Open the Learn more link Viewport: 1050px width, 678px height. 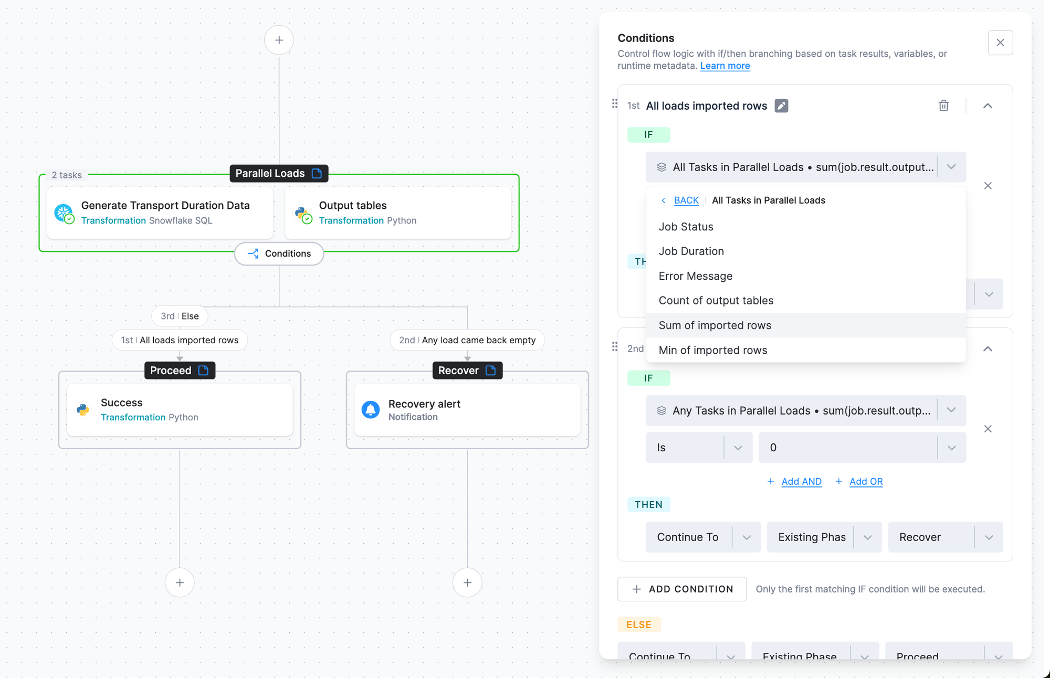pyautogui.click(x=725, y=66)
